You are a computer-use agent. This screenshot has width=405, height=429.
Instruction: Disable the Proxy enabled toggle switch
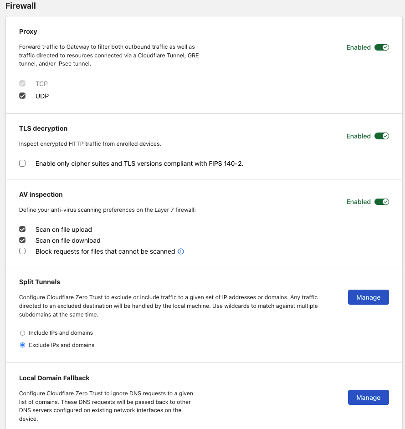pos(382,47)
